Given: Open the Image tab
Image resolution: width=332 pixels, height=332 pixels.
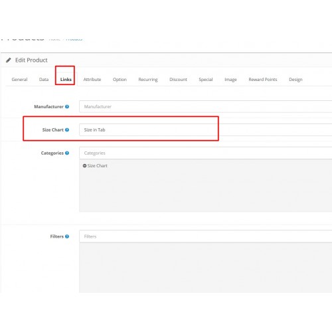Looking at the screenshot, I should coord(230,80).
